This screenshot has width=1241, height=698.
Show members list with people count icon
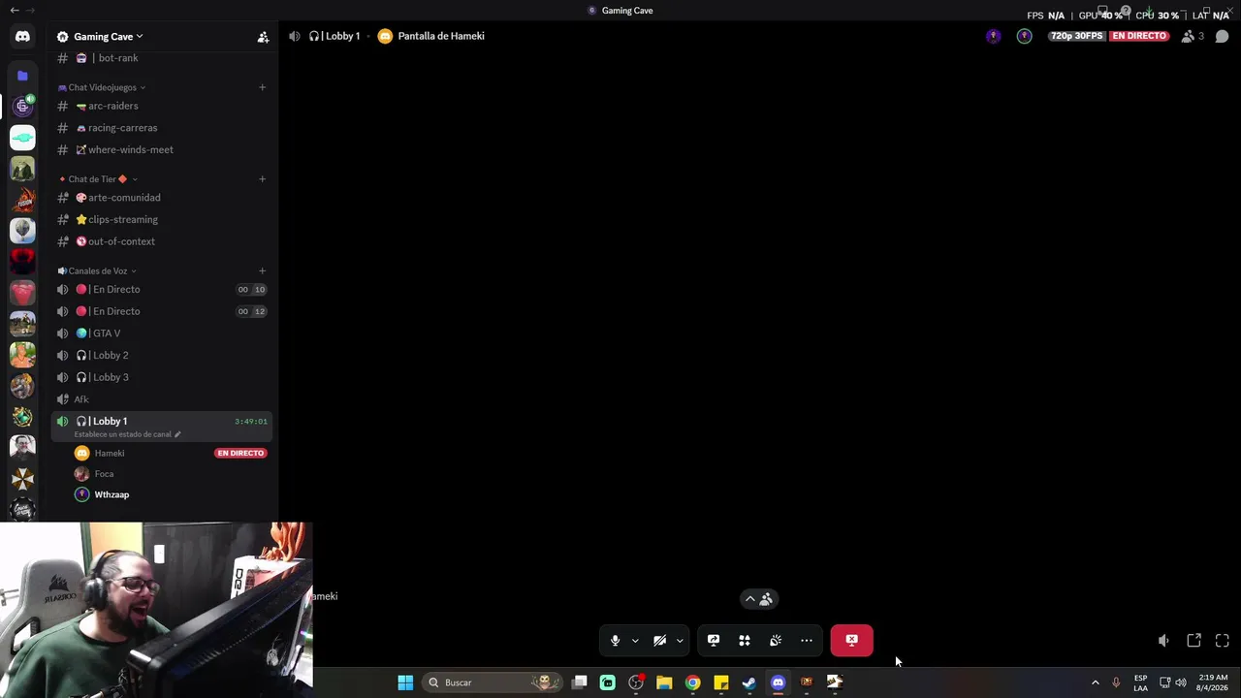[x=1193, y=37]
